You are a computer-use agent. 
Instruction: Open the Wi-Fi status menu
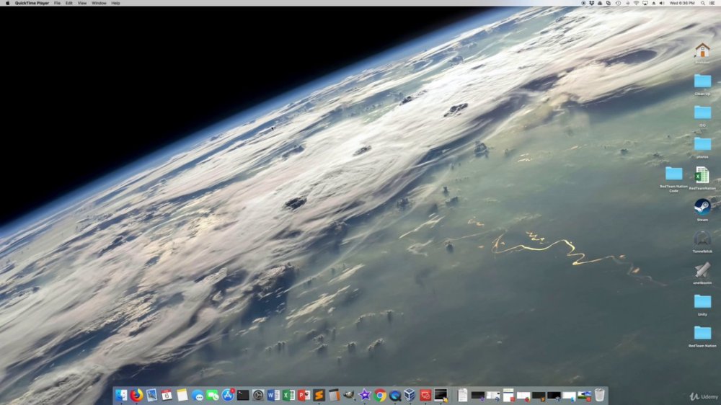pos(637,3)
